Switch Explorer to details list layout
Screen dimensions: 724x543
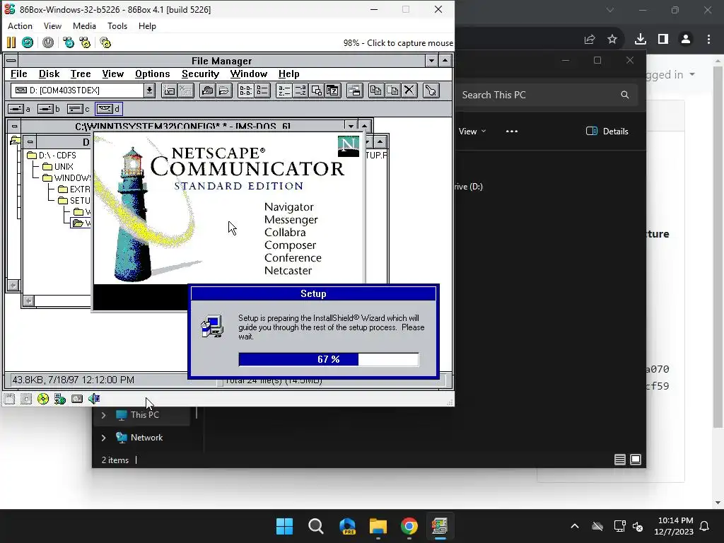[619, 460]
